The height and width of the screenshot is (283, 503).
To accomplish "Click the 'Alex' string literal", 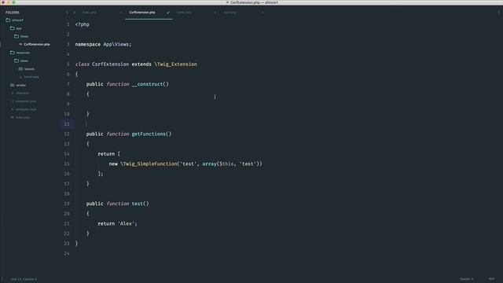I will (x=126, y=223).
